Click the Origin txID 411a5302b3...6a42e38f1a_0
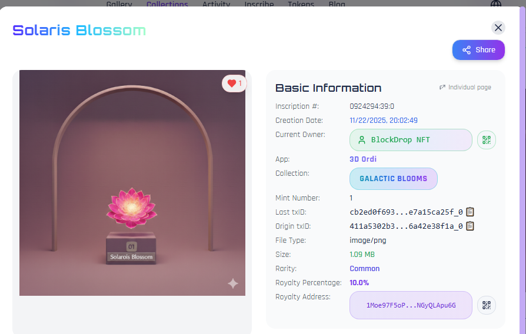Viewport: 526px width, 334px height. tap(406, 226)
